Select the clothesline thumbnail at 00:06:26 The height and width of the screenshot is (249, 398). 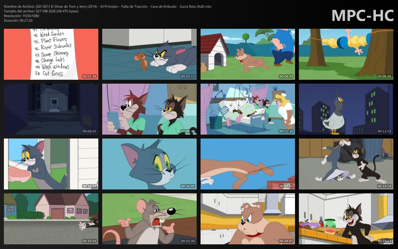point(346,54)
